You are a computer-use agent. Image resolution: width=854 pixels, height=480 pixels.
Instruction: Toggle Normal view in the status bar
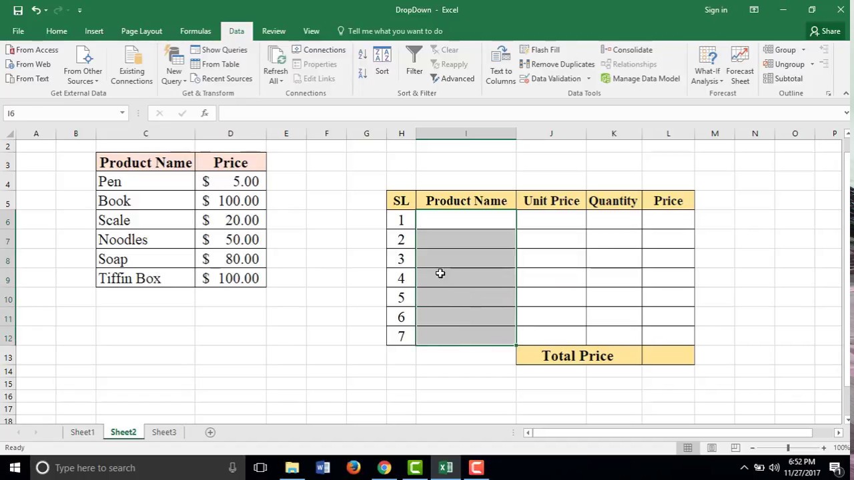[x=688, y=448]
